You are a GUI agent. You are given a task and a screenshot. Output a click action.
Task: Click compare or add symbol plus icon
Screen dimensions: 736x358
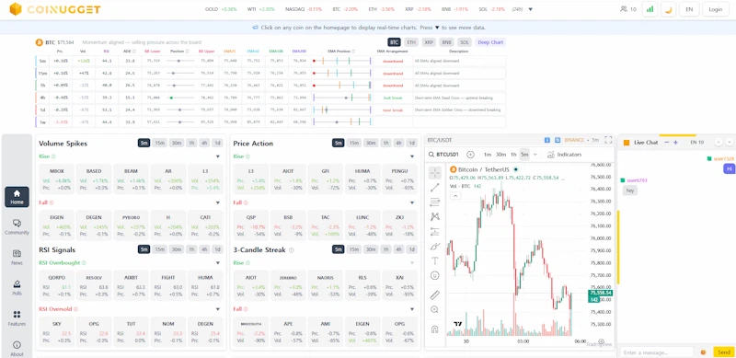tap(470, 155)
